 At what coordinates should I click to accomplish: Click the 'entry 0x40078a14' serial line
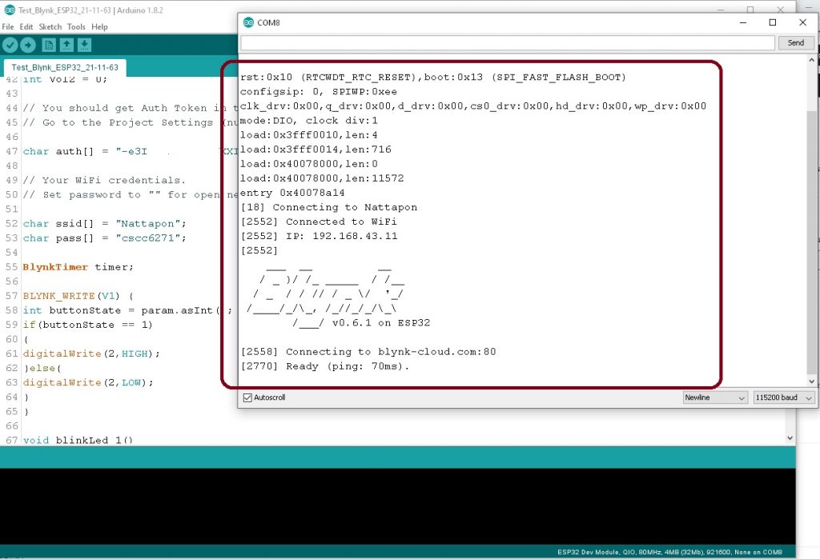[292, 193]
